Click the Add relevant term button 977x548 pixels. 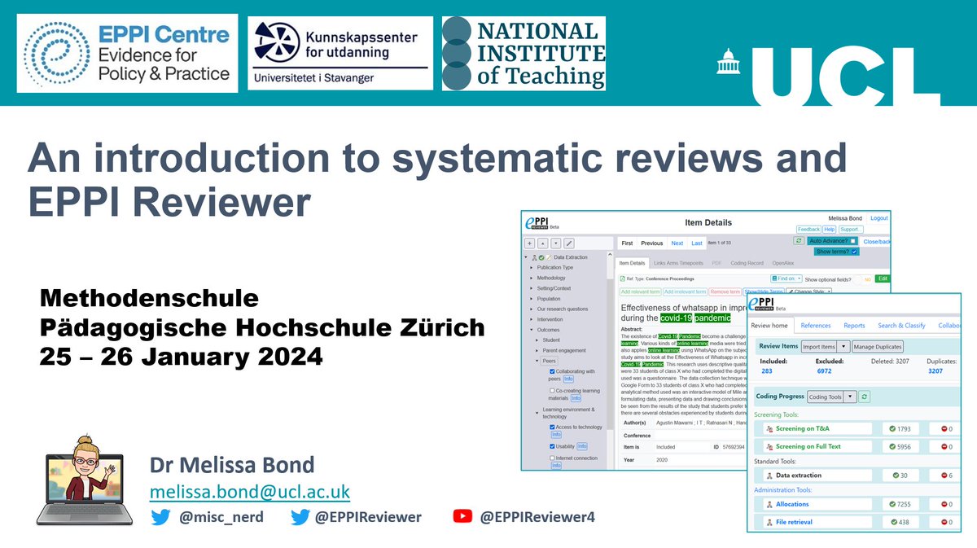[639, 292]
